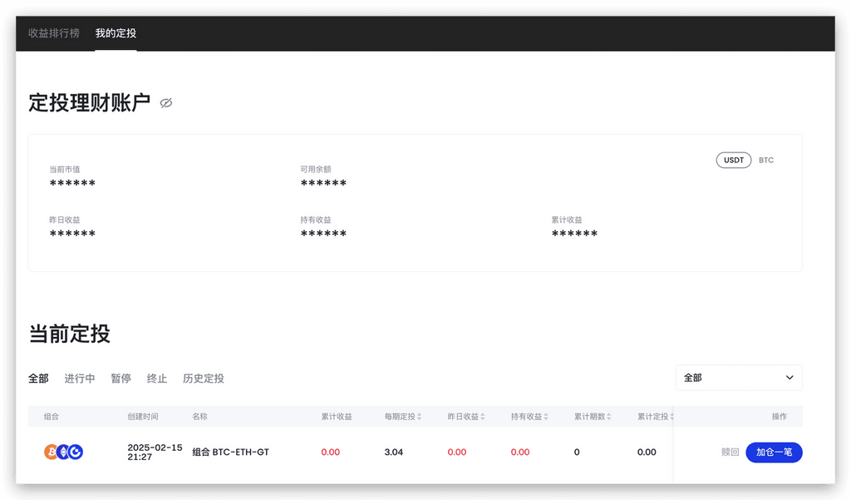
Task: Sort by 持有收益 column arrows
Action: [x=546, y=416]
